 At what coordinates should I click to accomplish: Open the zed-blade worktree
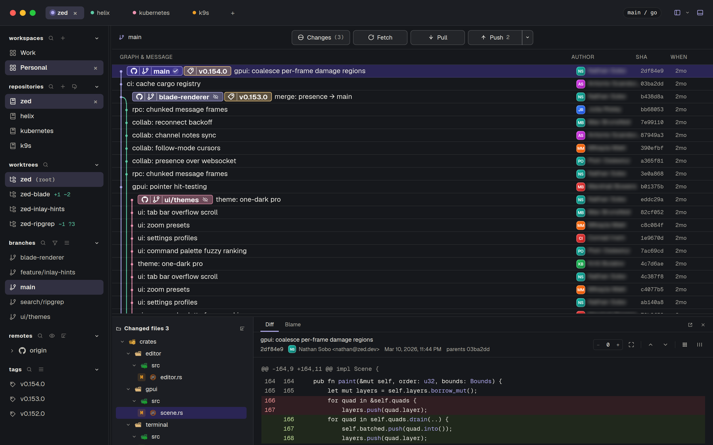[54, 194]
